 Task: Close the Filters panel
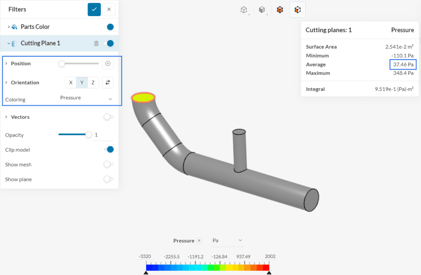click(108, 9)
